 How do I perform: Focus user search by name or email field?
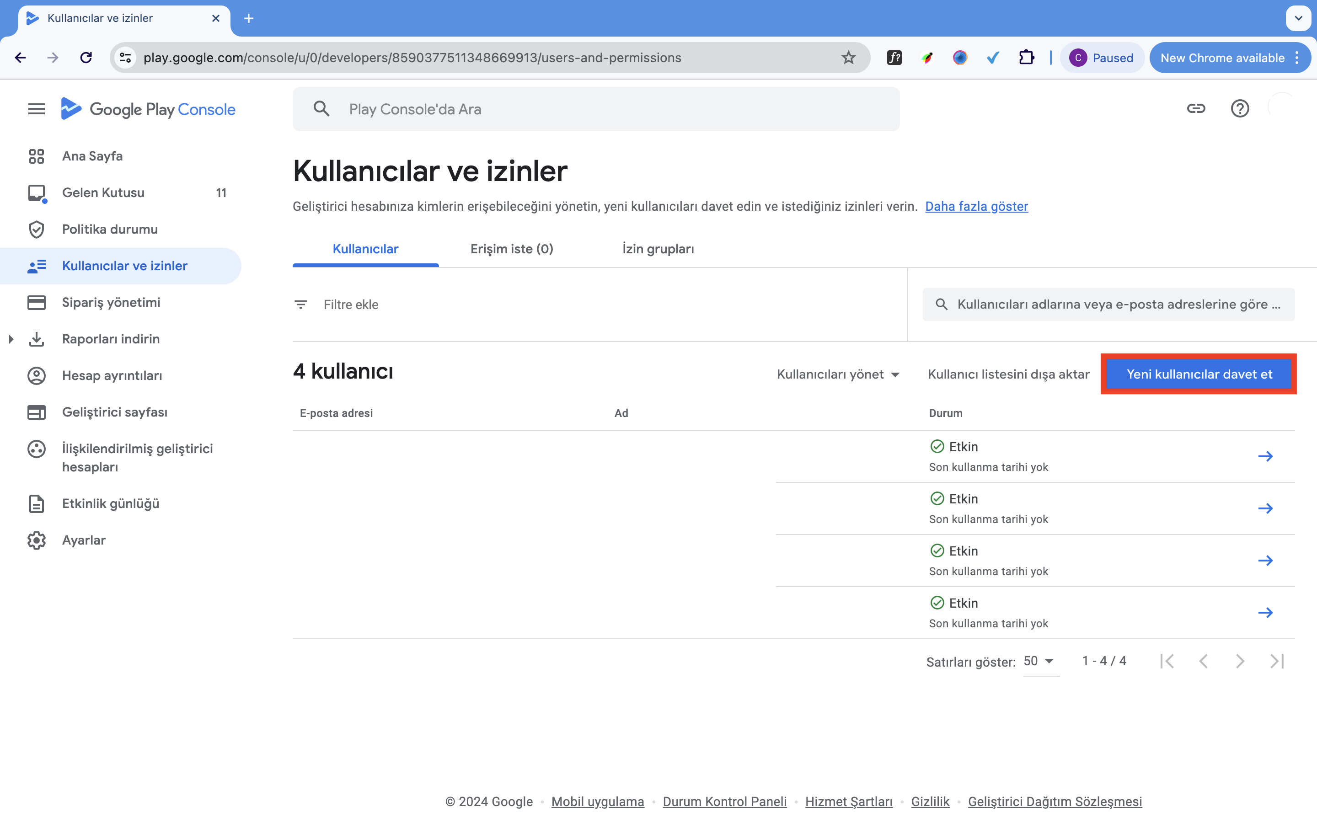(1108, 304)
